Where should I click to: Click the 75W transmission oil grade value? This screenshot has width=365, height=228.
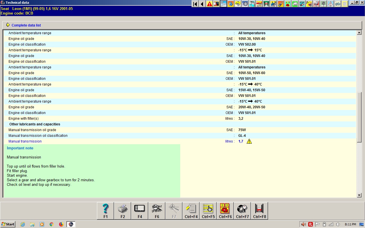[x=242, y=130]
